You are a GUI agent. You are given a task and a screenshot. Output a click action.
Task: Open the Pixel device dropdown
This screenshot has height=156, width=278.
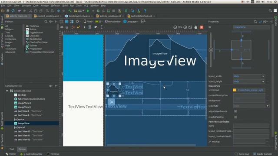88,22
